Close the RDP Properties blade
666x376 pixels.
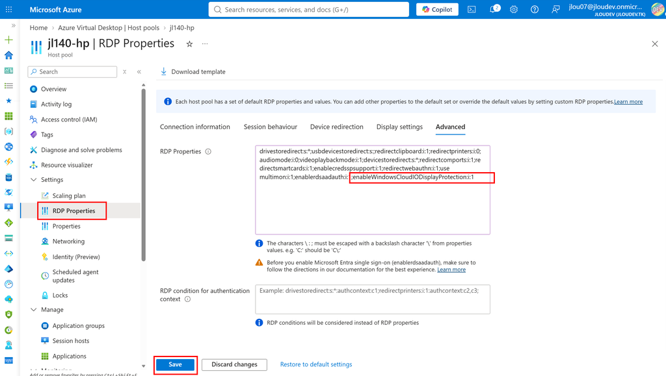point(654,44)
